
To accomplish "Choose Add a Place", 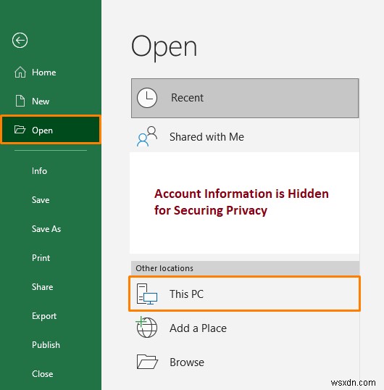I will coord(245,328).
